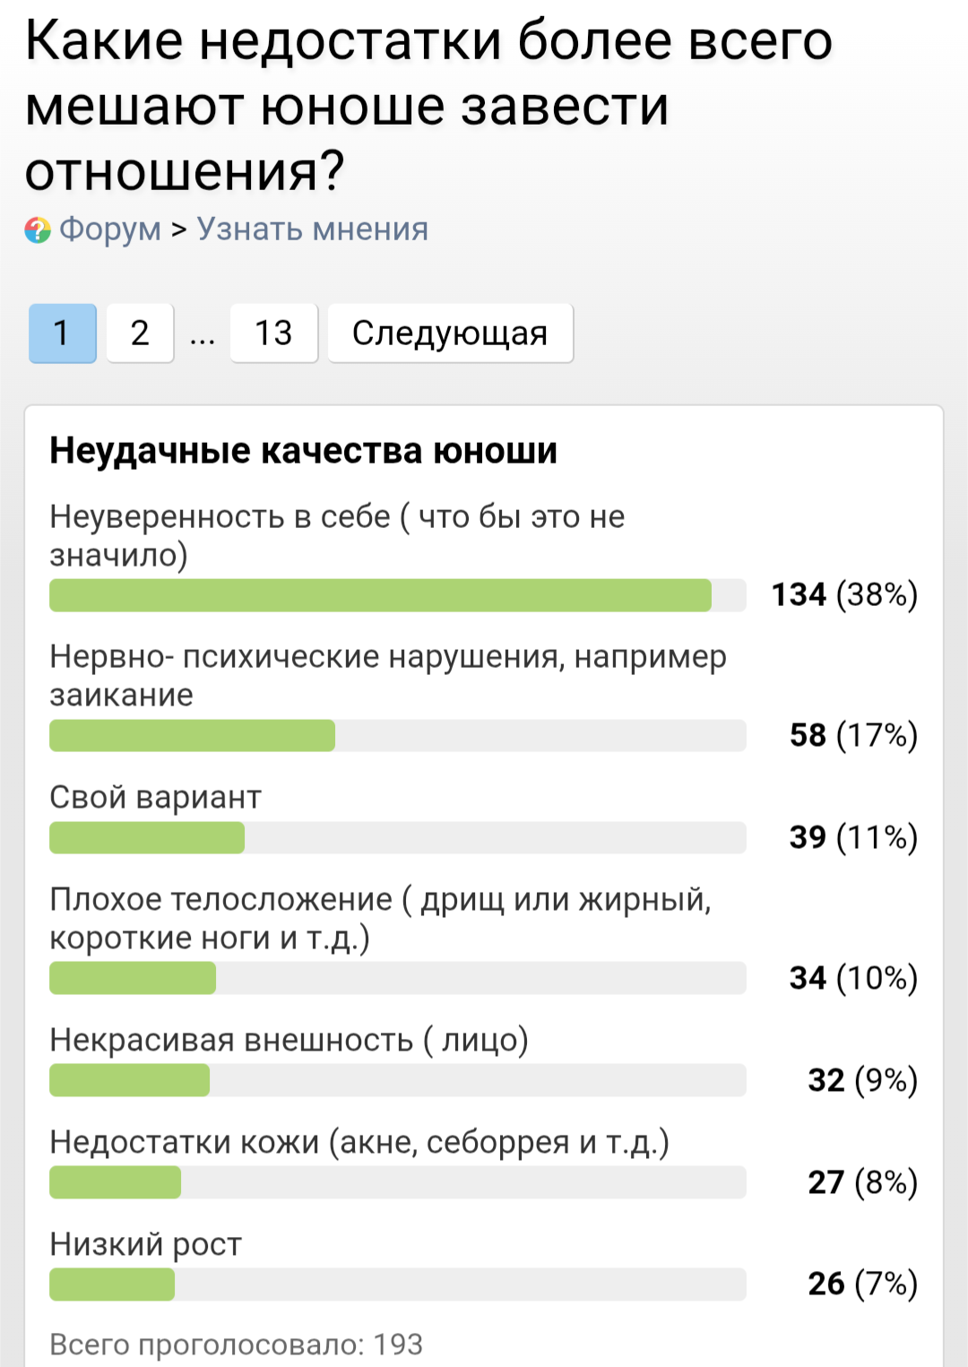Click the 134 (38%) vote count
The image size is (968, 1367).
pos(844,594)
